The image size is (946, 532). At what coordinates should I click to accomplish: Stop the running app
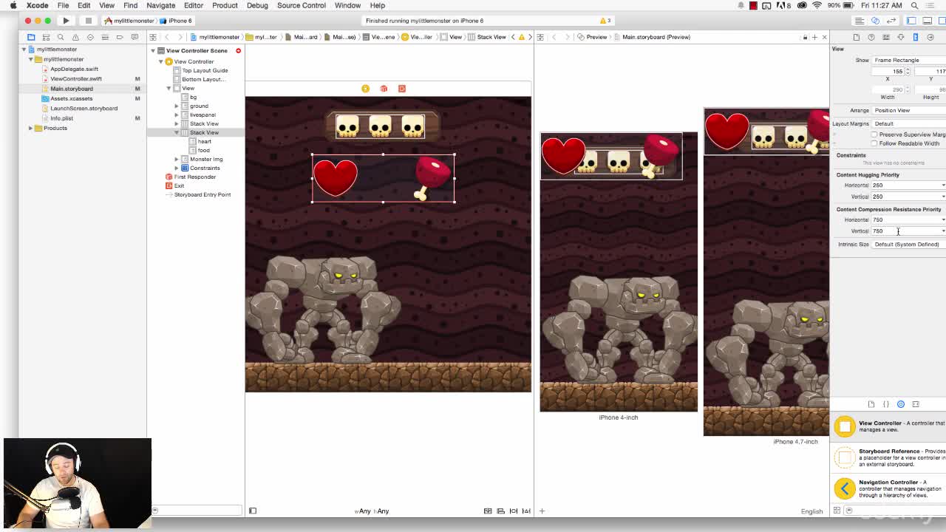[x=88, y=21]
